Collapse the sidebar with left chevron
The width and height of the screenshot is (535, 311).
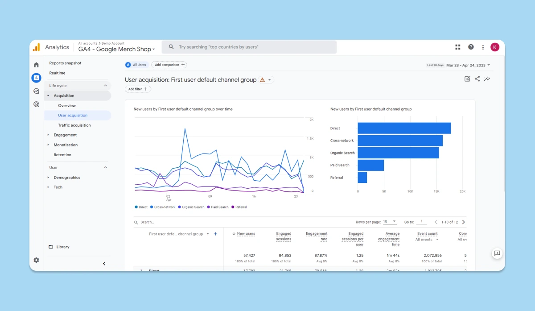tap(104, 264)
